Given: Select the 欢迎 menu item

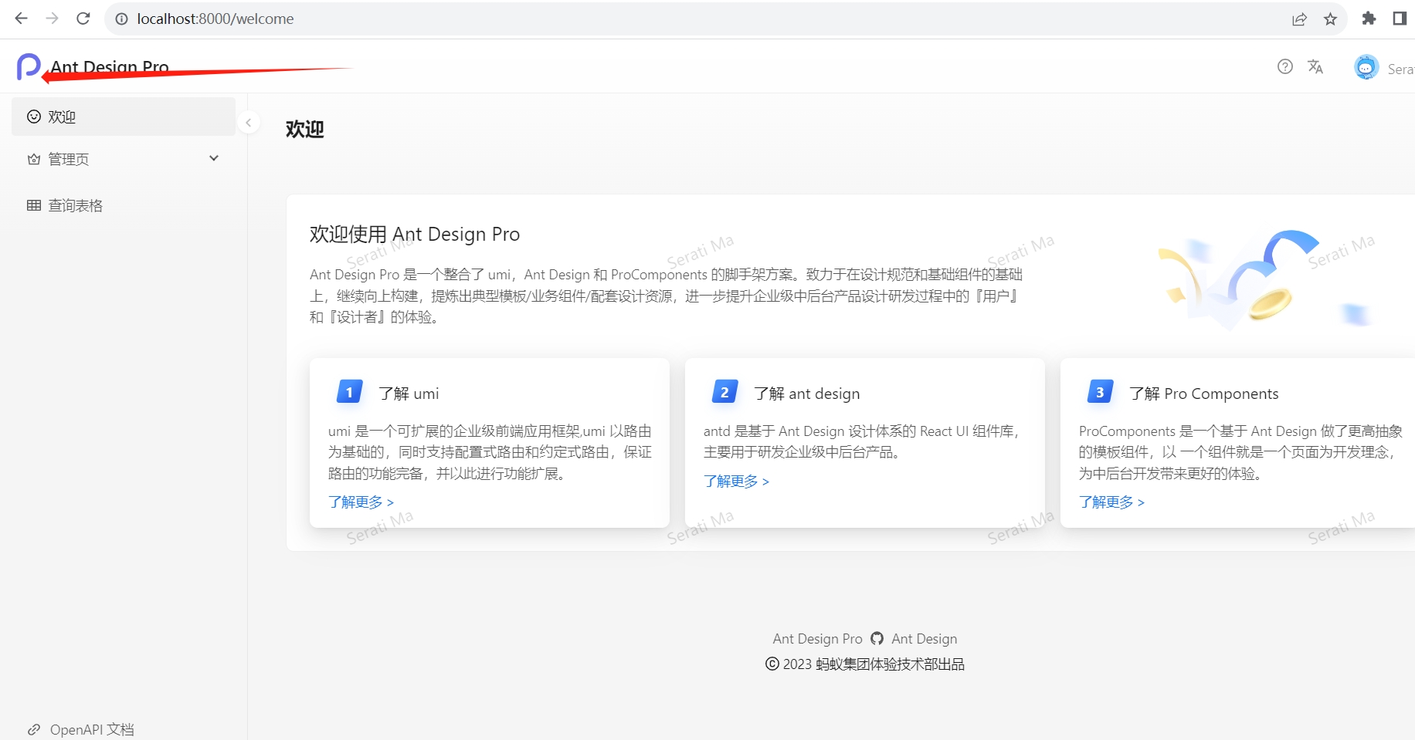Looking at the screenshot, I should (124, 117).
